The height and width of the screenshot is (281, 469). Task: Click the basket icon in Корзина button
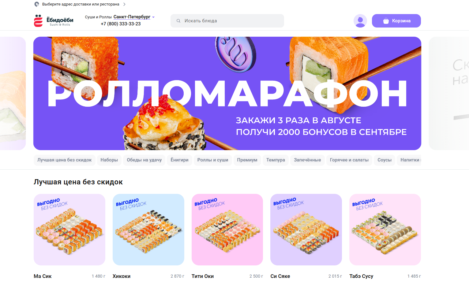[x=386, y=21]
